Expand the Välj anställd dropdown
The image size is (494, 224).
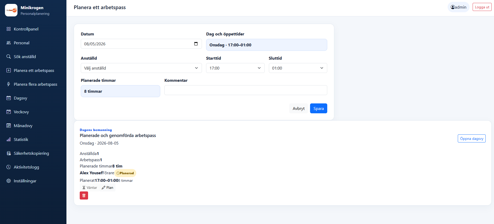click(x=141, y=68)
